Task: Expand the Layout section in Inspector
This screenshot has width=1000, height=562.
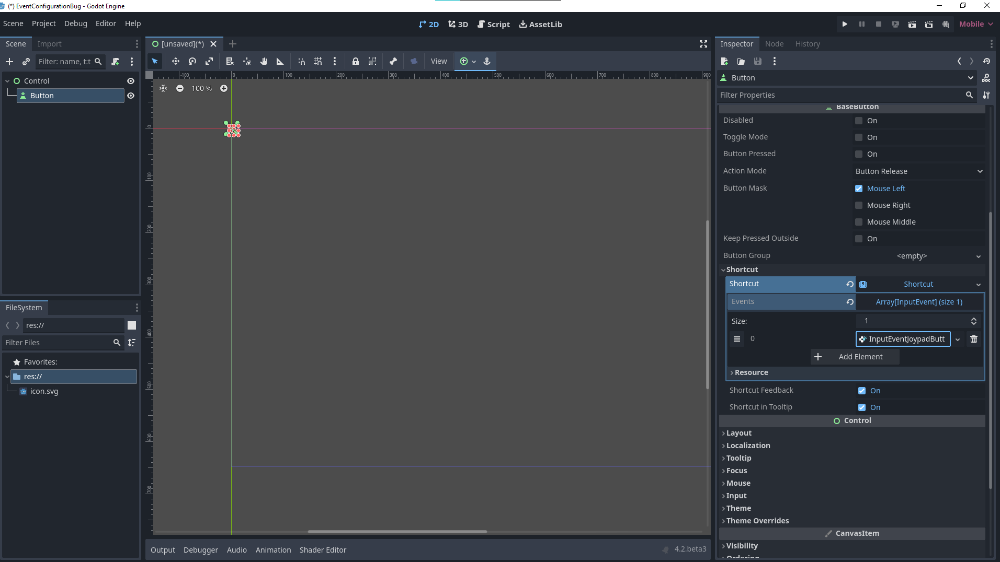Action: (738, 432)
